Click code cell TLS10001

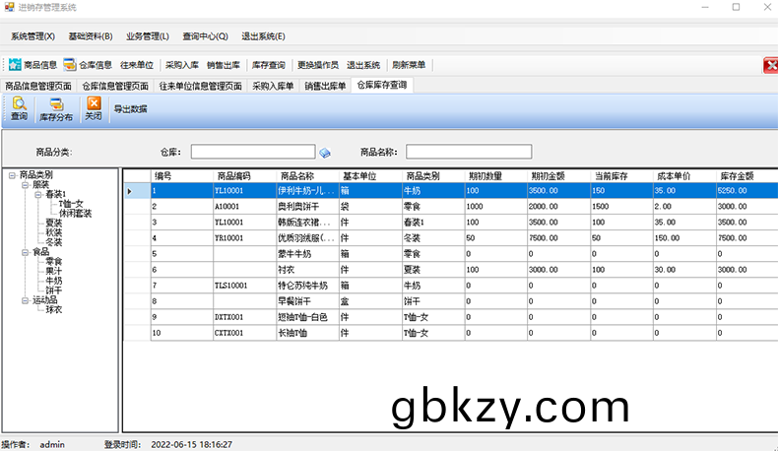[x=244, y=286]
